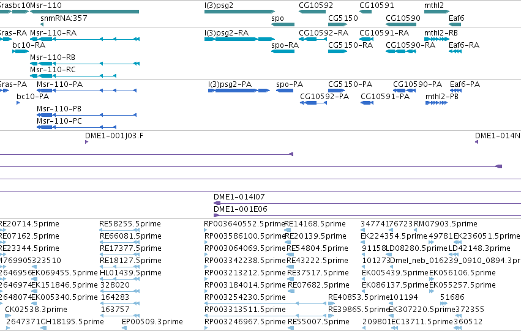Click the Msr-110-RB transcript label
521x331 pixels.
(53, 58)
